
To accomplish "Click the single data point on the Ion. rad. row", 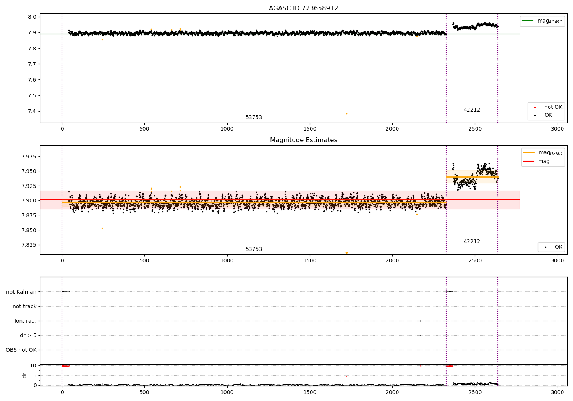I will (421, 321).
